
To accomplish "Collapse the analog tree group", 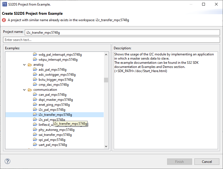I will pos(24,65).
